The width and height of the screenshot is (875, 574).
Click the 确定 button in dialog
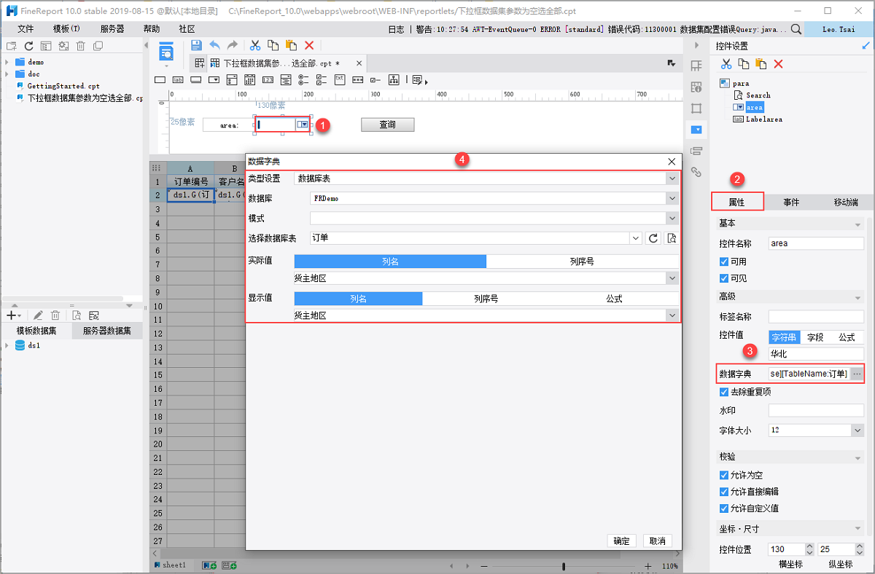pyautogui.click(x=622, y=541)
